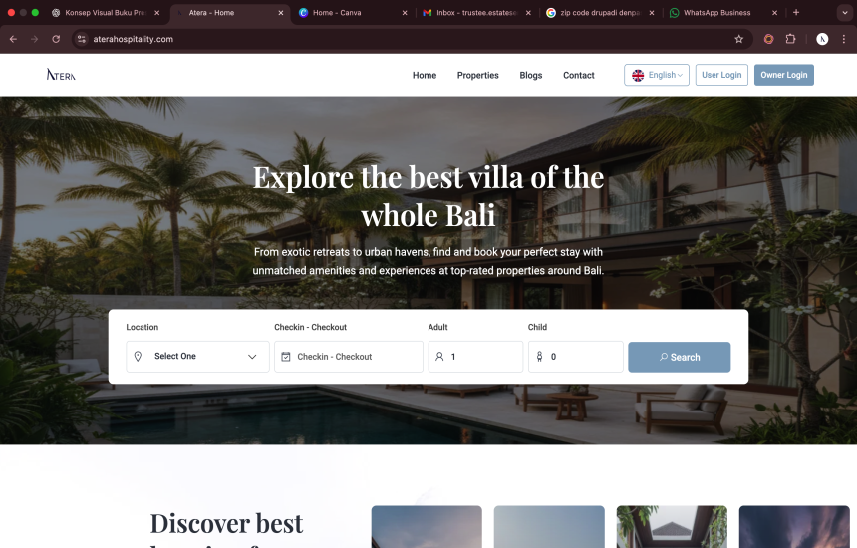The height and width of the screenshot is (548, 857).
Task: Open the Properties navigation link
Action: coord(477,75)
